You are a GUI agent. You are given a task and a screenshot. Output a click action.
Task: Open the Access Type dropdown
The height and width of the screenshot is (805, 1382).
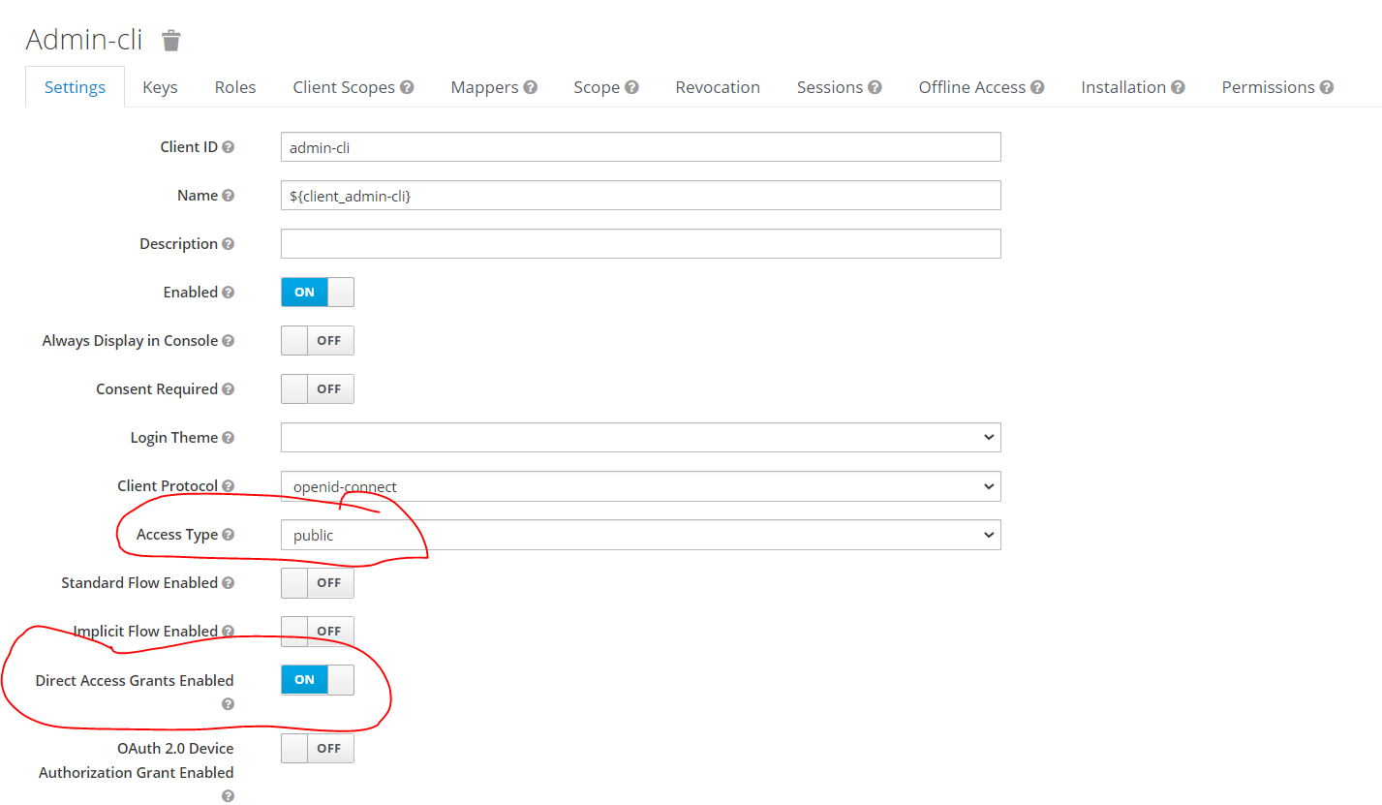point(639,534)
